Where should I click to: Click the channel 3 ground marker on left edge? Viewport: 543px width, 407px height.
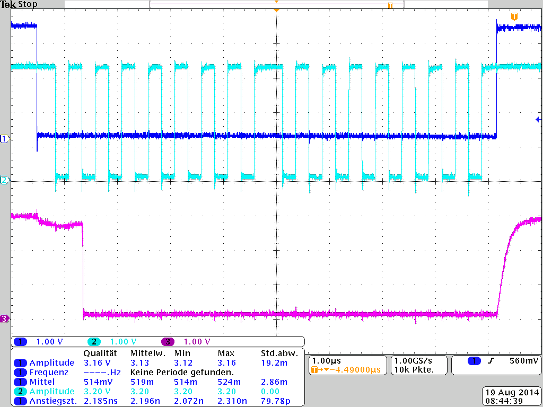(4, 318)
